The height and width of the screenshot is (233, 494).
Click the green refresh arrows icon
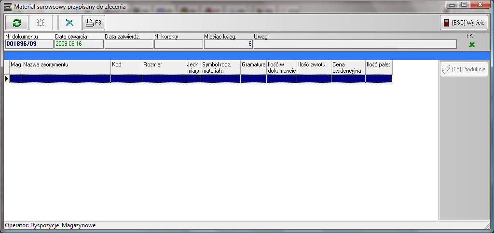17,23
